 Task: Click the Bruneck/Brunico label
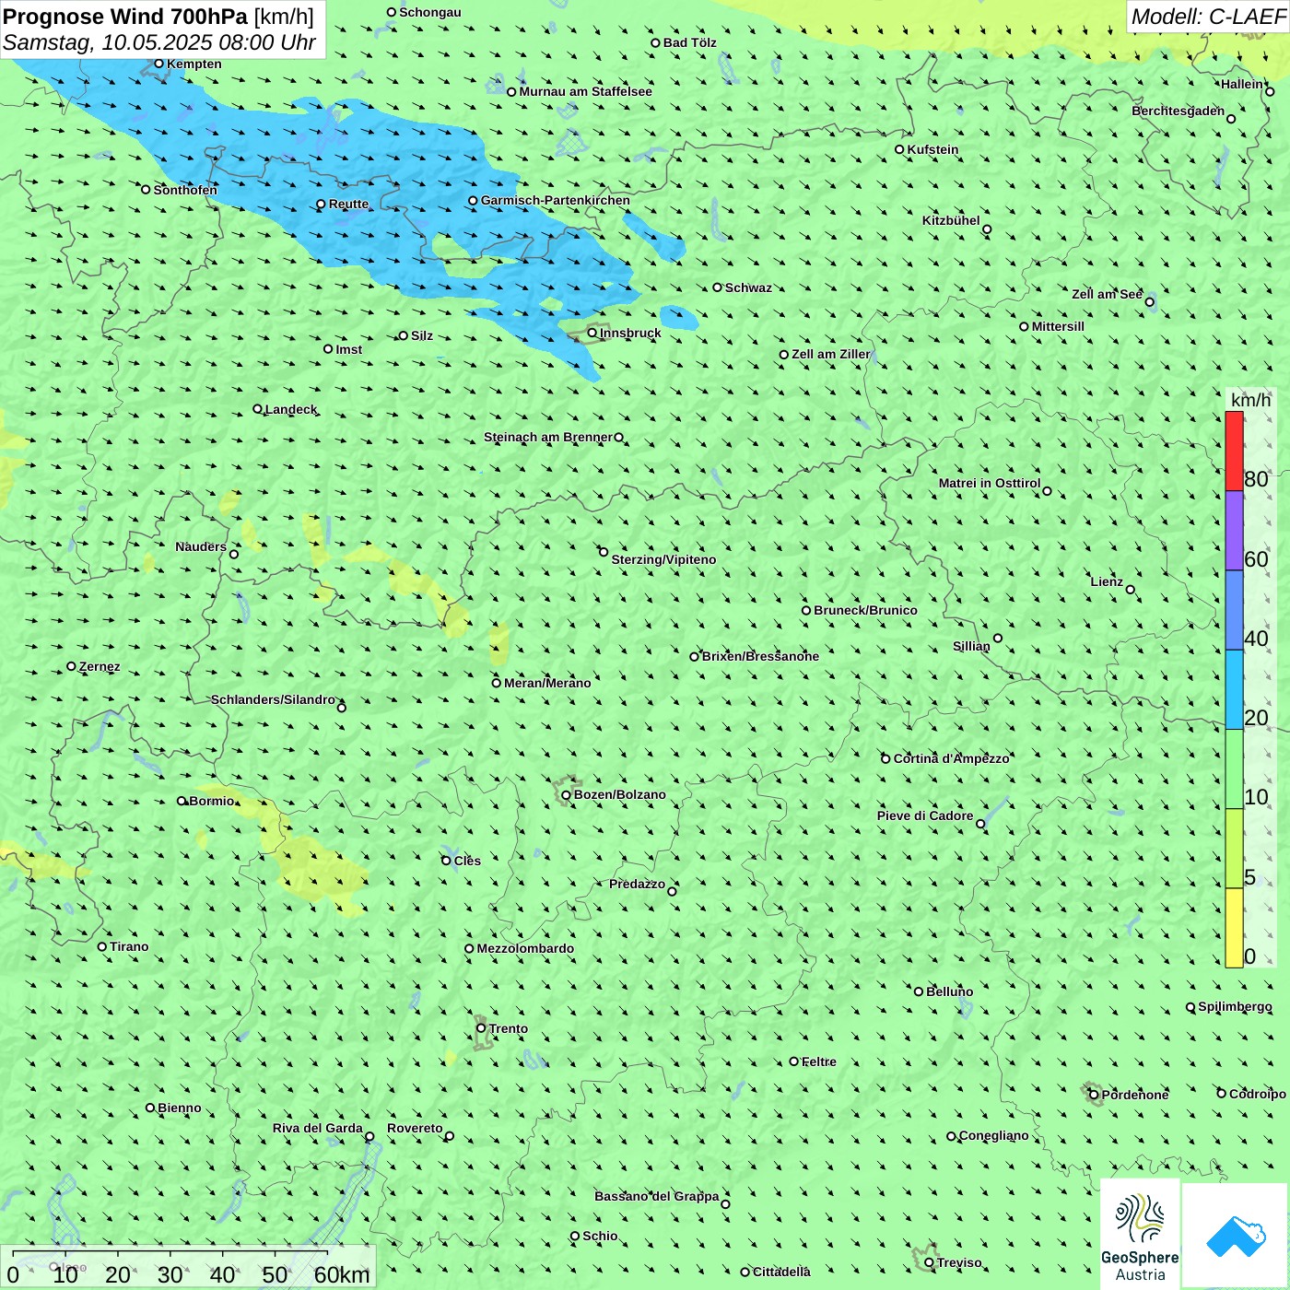coord(865,610)
